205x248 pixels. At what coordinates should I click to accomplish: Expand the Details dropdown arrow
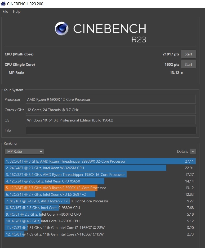click(x=193, y=151)
